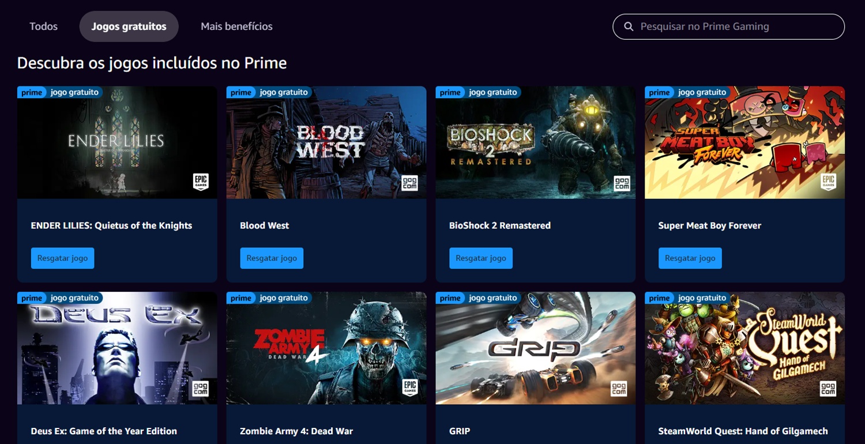
Task: Click the Epic Games logo on Super Meat Boy
Action: [828, 182]
